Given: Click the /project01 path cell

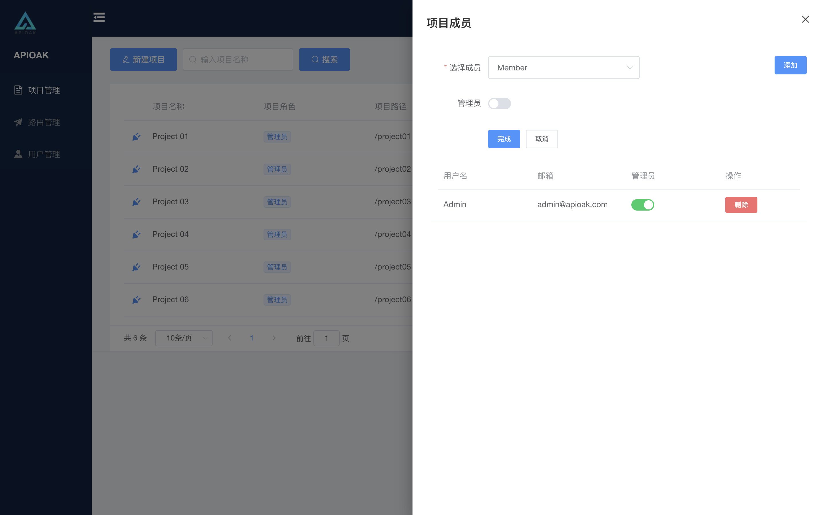Looking at the screenshot, I should click(393, 136).
